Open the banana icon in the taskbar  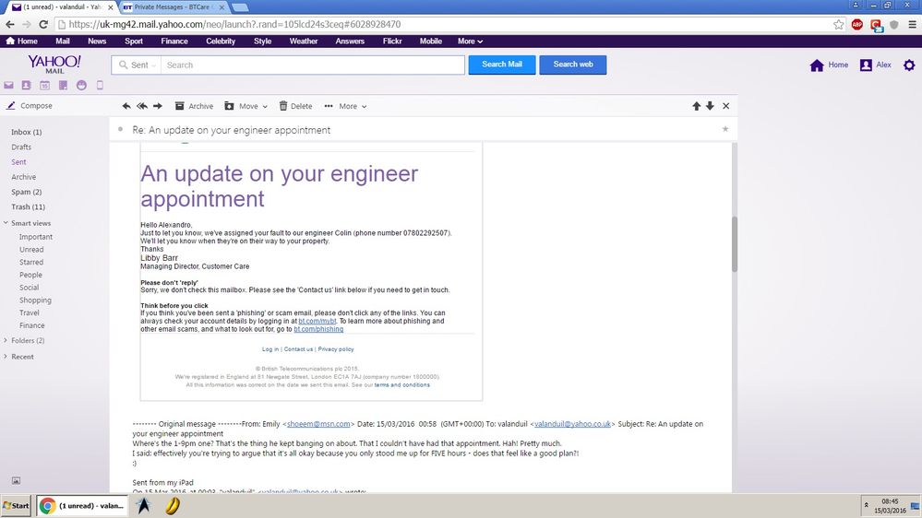[x=173, y=506]
